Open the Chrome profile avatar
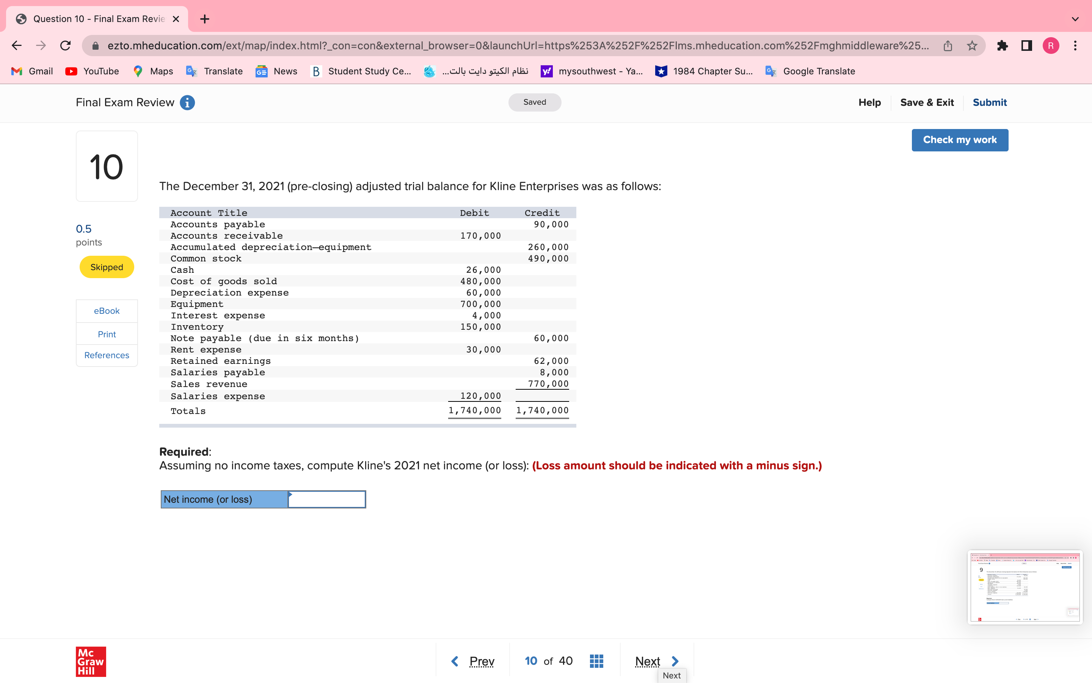 [1051, 45]
